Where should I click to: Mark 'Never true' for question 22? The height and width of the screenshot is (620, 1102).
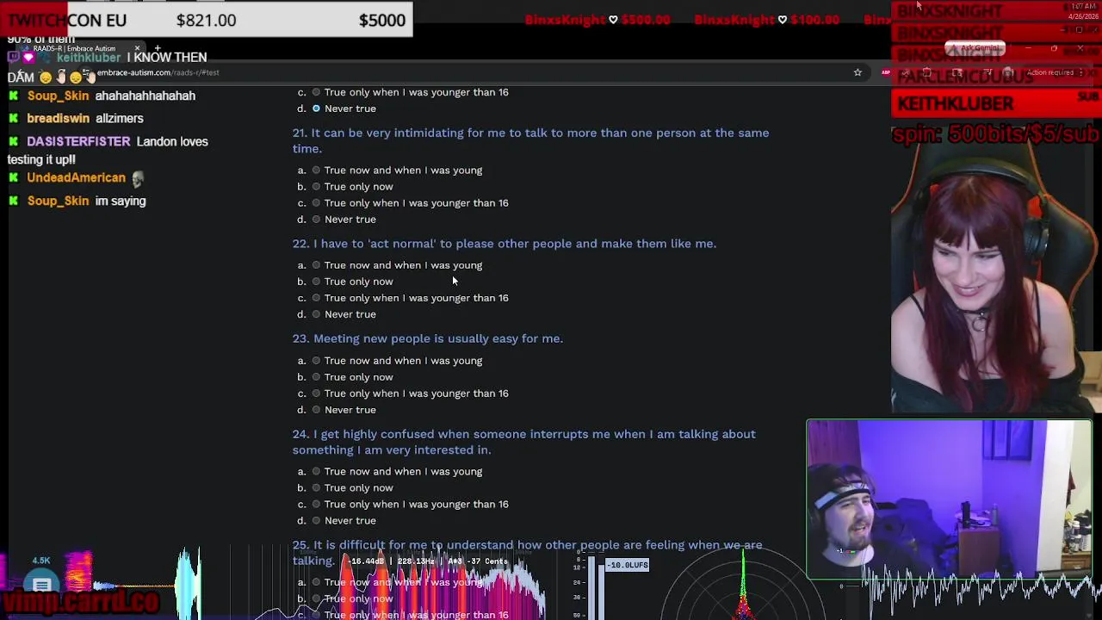316,314
